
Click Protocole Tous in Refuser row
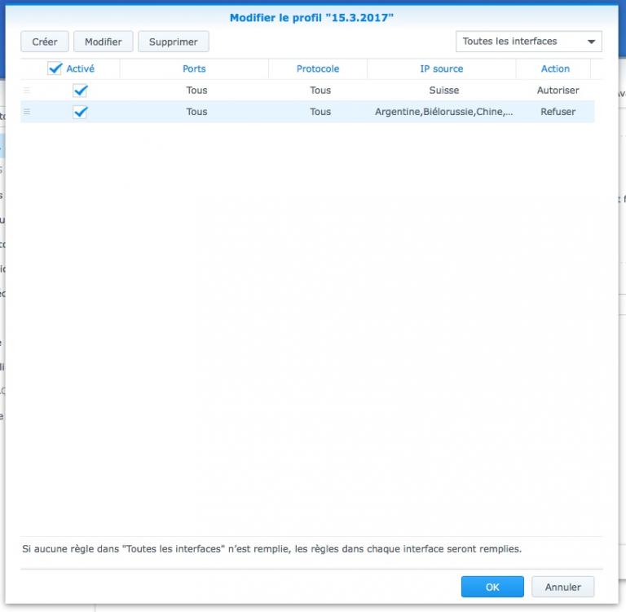pyautogui.click(x=320, y=112)
